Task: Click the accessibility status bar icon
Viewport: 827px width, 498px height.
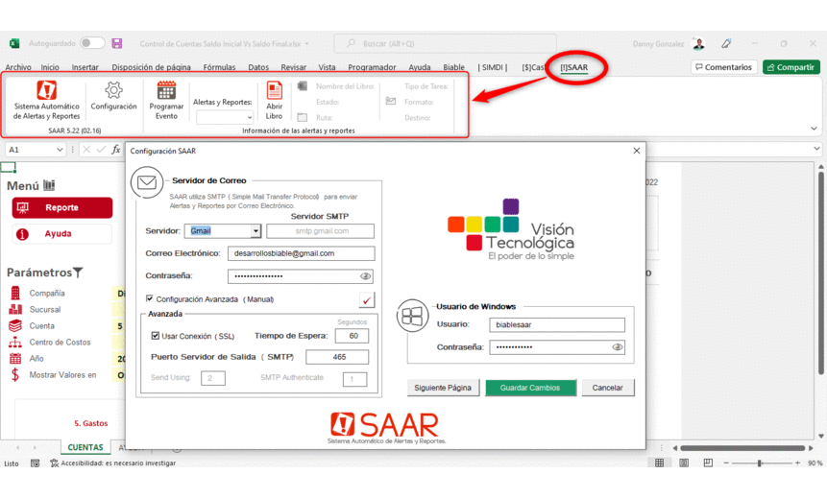Action: coord(55,463)
